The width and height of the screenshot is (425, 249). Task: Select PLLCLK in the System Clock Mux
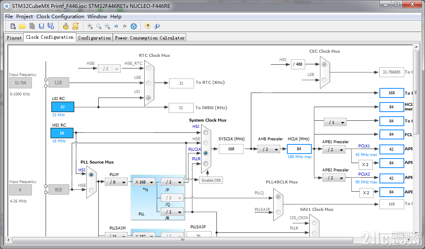[206, 153]
